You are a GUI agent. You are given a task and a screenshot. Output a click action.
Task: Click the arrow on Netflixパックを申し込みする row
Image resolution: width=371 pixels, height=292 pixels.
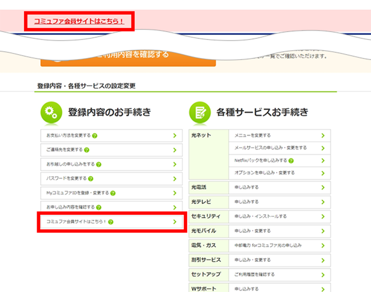tap(323, 161)
